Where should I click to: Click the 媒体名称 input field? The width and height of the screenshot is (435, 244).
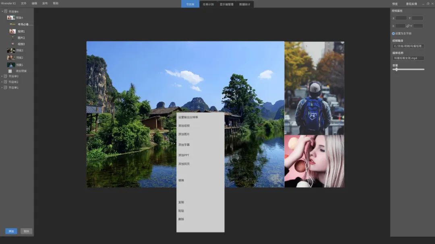click(x=408, y=58)
